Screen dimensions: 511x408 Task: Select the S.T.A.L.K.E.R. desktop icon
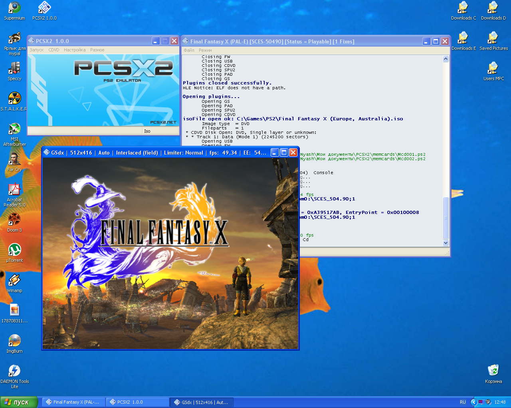pyautogui.click(x=14, y=102)
